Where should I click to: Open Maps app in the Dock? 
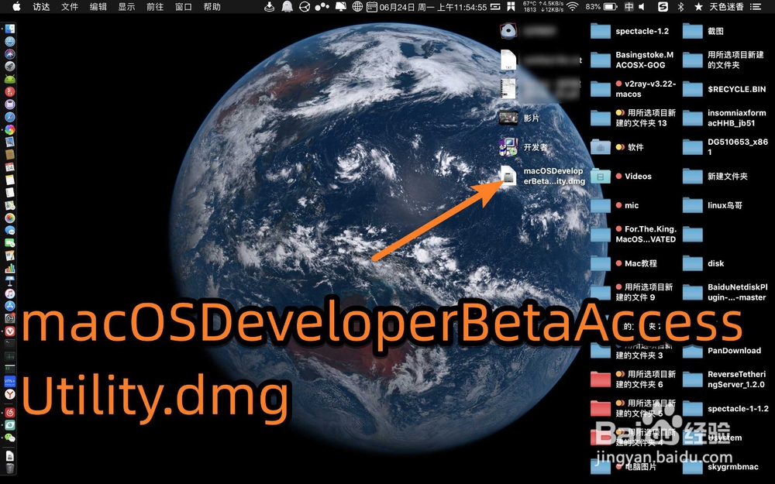(x=9, y=205)
